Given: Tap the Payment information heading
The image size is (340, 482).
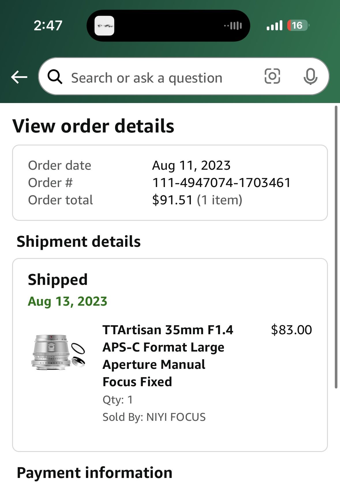Looking at the screenshot, I should click(95, 473).
